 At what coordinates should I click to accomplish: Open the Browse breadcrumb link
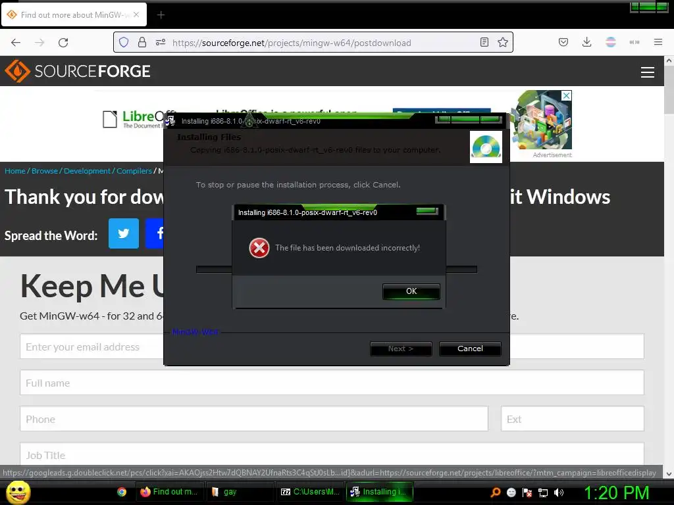click(44, 171)
